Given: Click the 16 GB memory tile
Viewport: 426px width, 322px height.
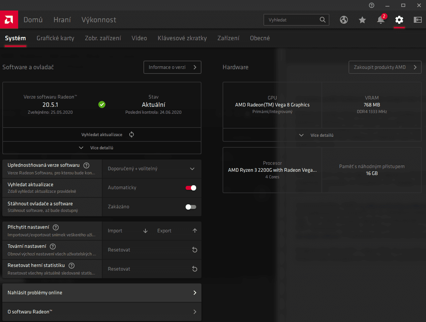Looking at the screenshot, I should pyautogui.click(x=372, y=170).
